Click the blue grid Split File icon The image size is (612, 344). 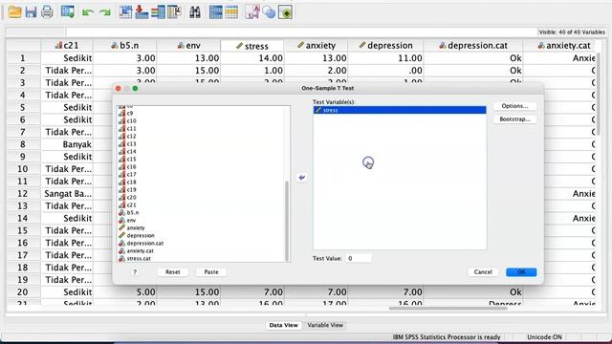(x=215, y=12)
